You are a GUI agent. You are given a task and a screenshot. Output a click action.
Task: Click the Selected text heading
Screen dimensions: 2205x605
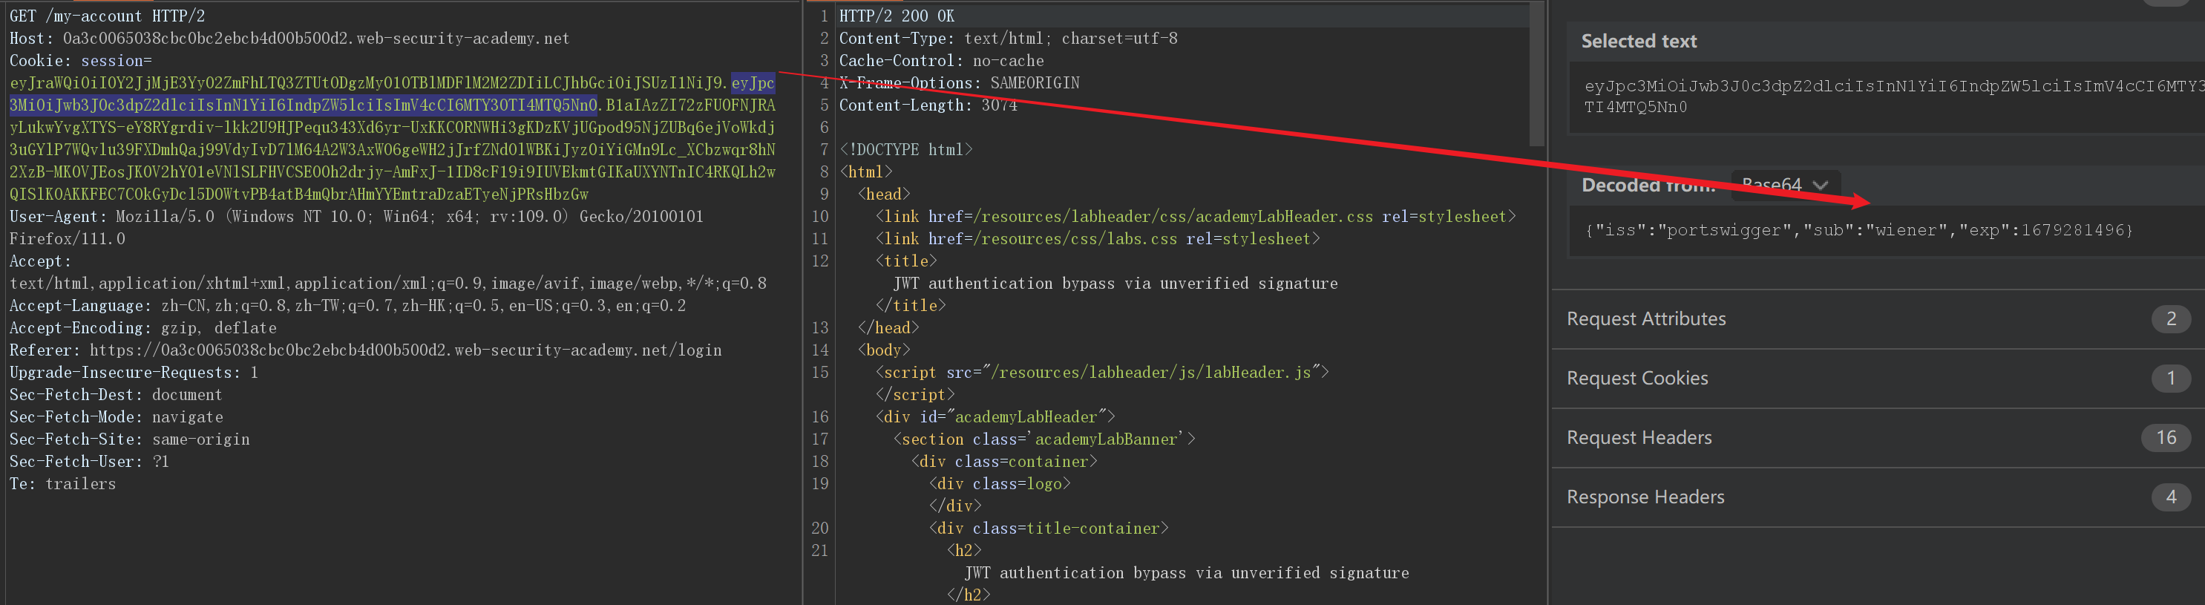(1638, 41)
